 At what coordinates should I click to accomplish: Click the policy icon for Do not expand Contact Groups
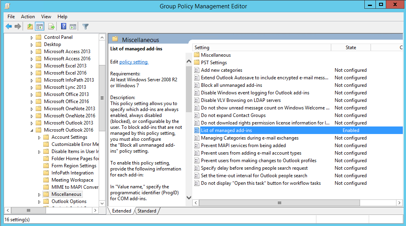point(197,115)
